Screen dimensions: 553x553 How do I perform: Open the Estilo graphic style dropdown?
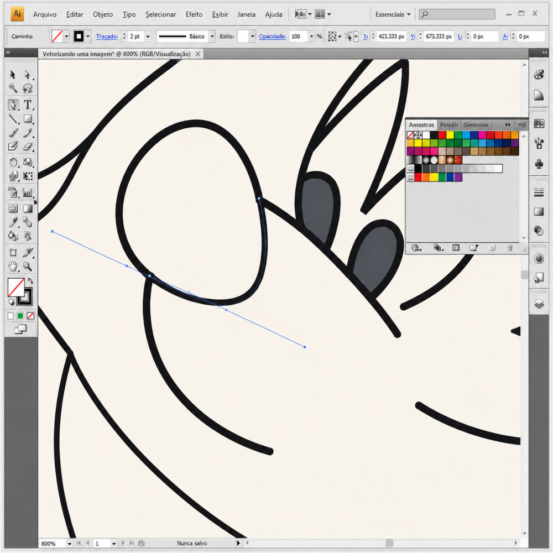coord(252,36)
